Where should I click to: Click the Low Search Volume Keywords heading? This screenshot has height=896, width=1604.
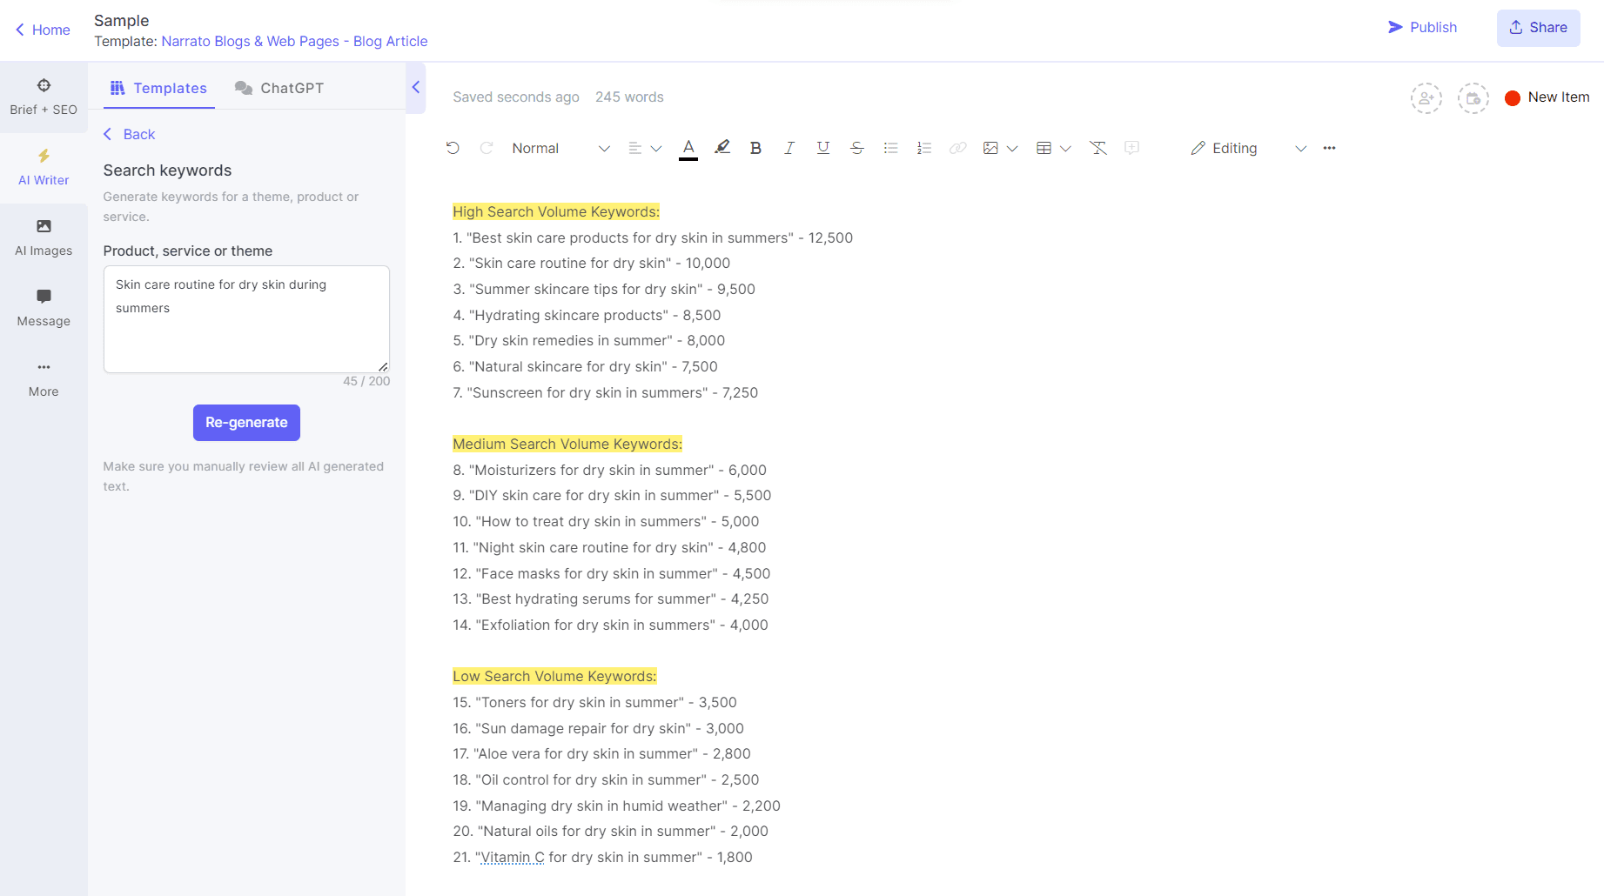coord(554,676)
